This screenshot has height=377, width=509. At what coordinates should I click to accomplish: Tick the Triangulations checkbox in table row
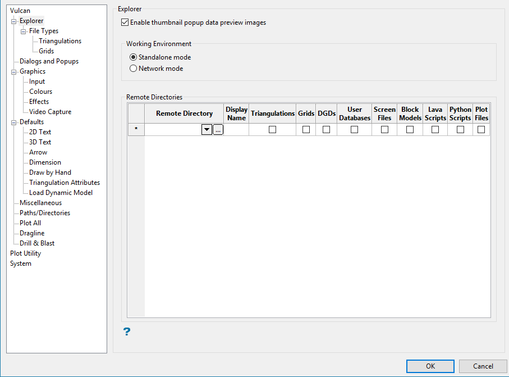pyautogui.click(x=273, y=130)
